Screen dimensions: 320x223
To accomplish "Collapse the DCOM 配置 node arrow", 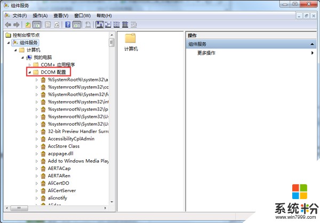I will [x=29, y=72].
